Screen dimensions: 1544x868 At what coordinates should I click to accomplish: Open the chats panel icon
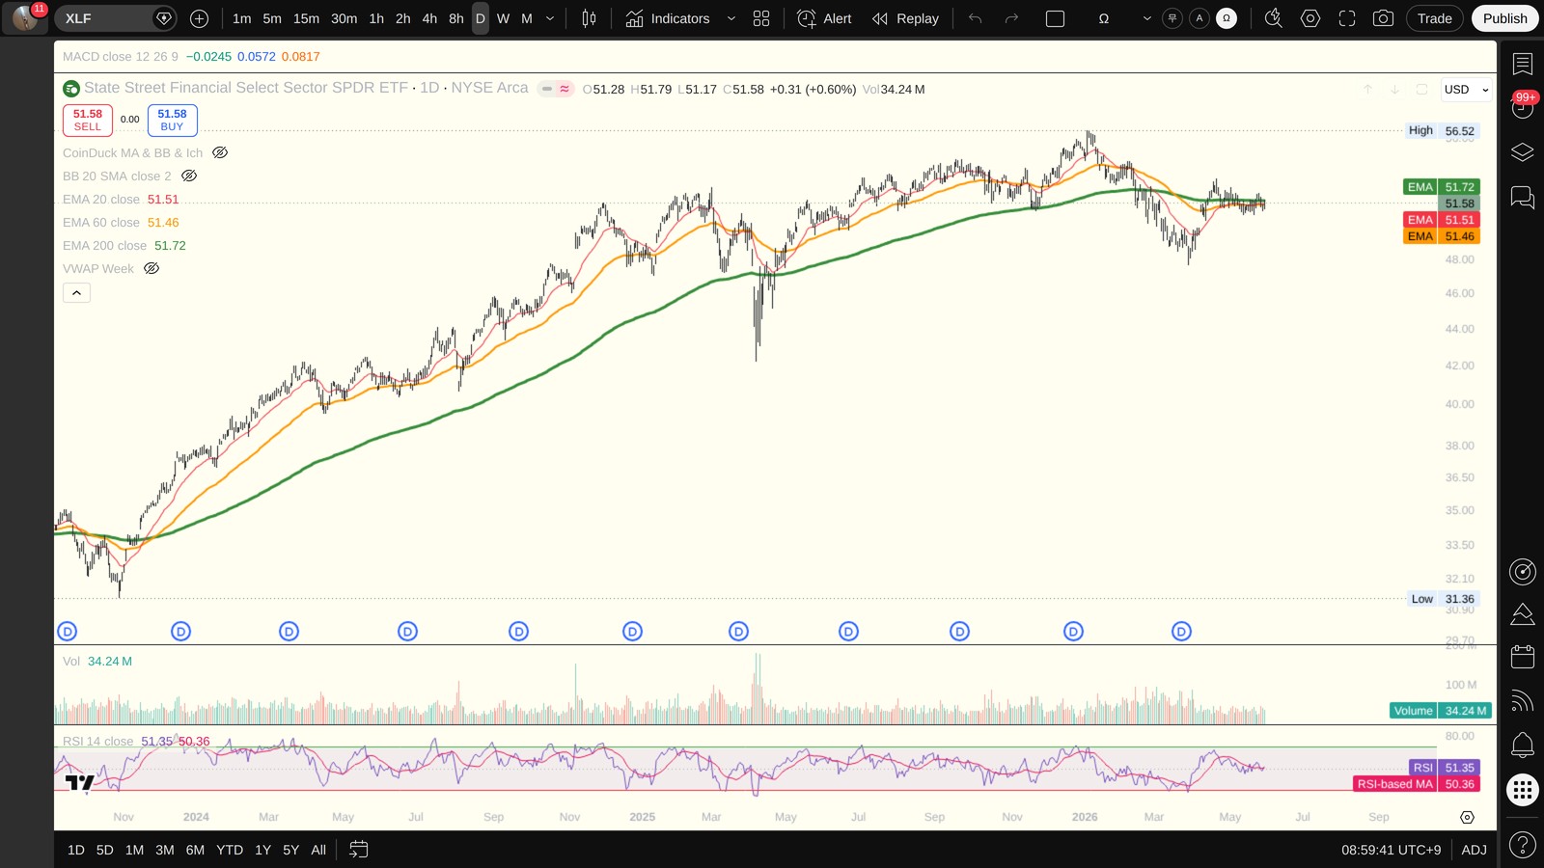[x=1522, y=198]
